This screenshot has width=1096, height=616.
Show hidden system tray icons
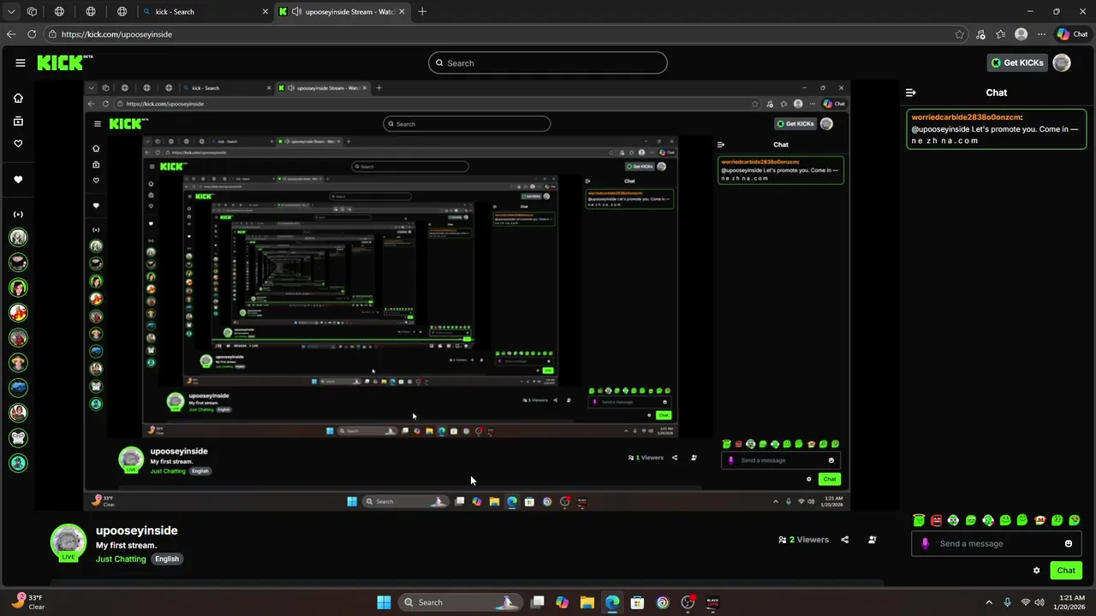point(989,602)
